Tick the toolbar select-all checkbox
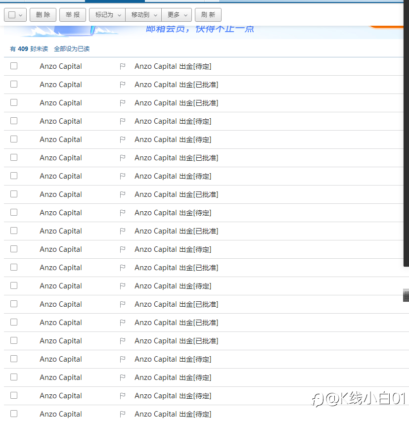Screen dimensions: 409x423 (x=12, y=15)
